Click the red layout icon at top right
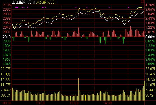The height and width of the screenshot is (105, 156). point(142,1)
